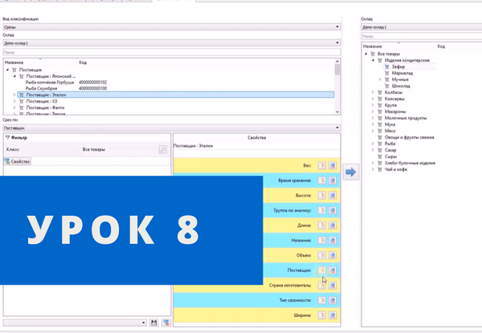Select the Консервы category
Viewport: 482px width, 333px height.
click(x=394, y=99)
